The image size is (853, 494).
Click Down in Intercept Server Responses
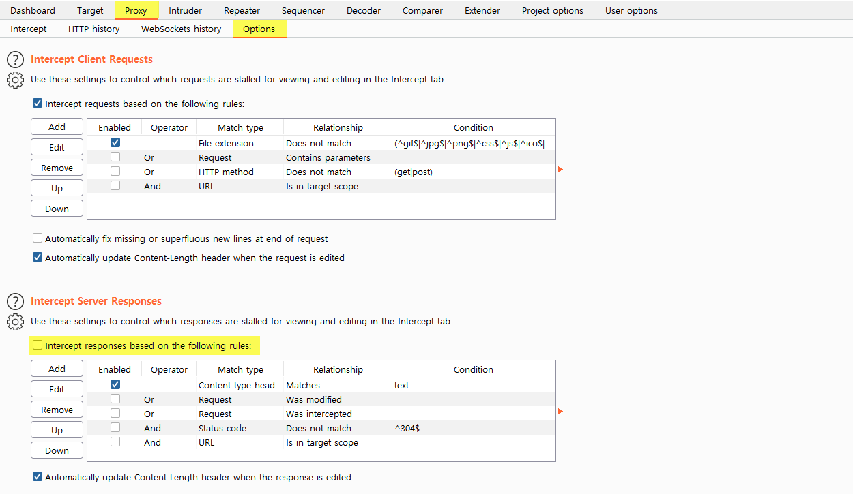[57, 450]
